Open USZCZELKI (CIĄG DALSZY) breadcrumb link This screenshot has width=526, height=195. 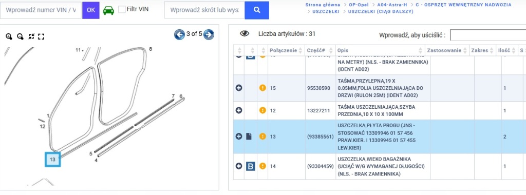[x=381, y=11]
